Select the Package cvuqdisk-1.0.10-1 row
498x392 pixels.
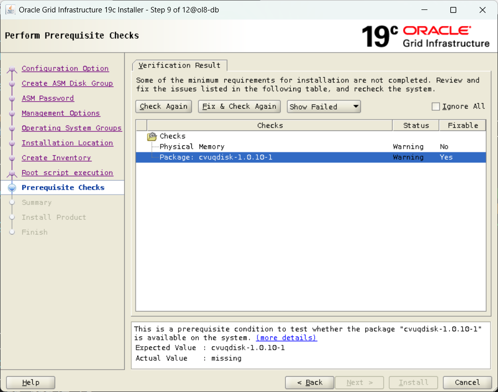click(x=311, y=157)
